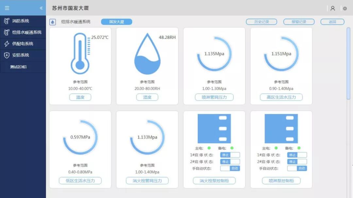Click the 0.597MPa pressure gauge

click(80, 137)
